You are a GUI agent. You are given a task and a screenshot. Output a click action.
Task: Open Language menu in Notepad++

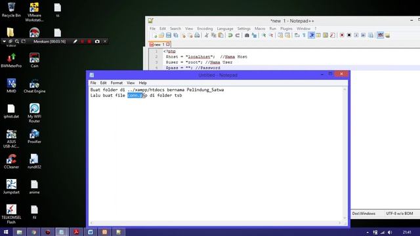click(225, 29)
